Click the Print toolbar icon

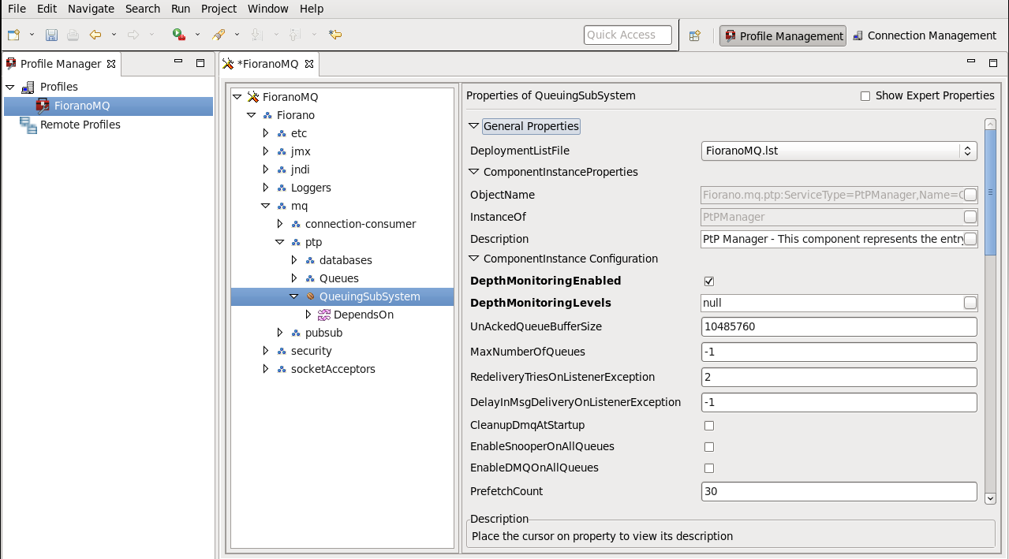73,35
